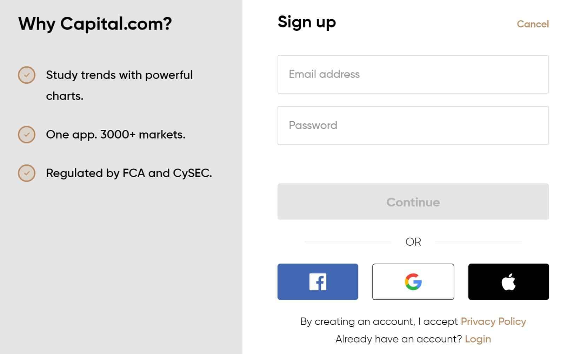Sign up with the Google icon button
Screen dimensions: 574x354
(x=413, y=282)
